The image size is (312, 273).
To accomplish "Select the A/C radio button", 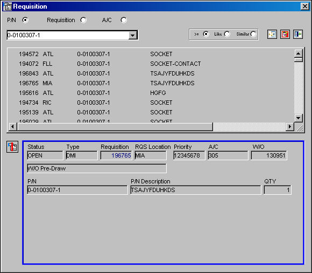I will coord(124,20).
